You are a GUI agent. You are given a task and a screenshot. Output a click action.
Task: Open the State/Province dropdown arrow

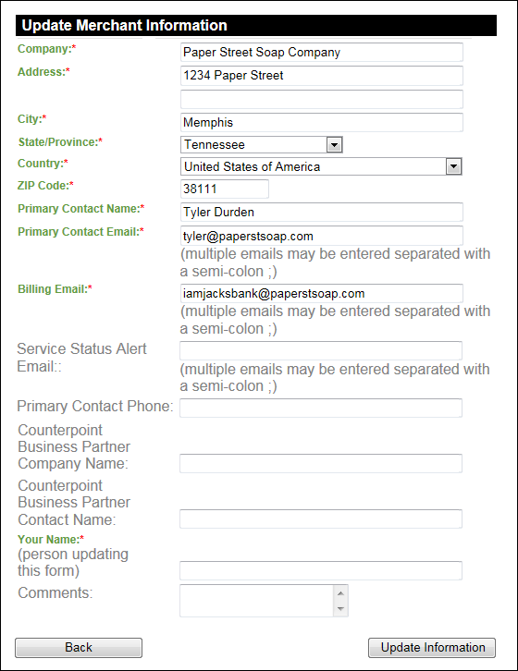(334, 145)
